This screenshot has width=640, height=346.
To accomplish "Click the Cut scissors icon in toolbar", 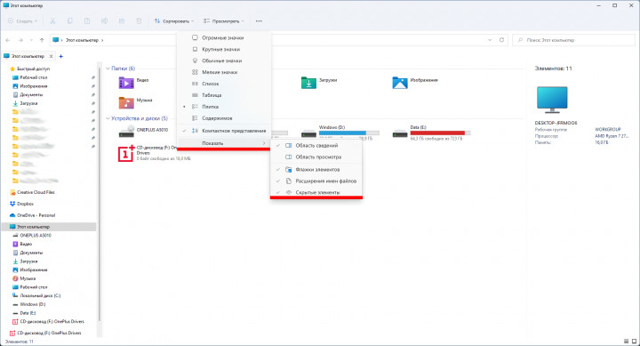I will [52, 20].
